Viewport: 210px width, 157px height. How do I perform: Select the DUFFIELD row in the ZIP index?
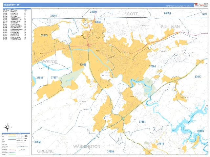(x=14, y=13)
